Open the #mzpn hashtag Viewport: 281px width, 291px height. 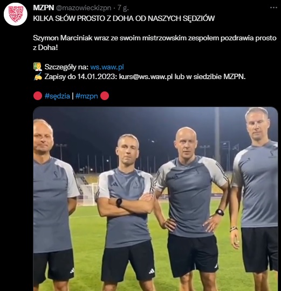[86, 96]
